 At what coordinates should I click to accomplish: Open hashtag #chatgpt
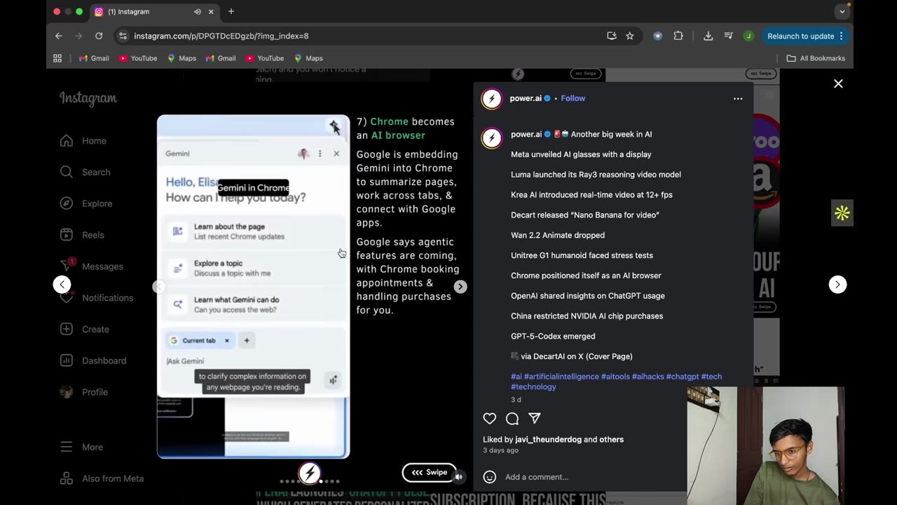coord(683,377)
